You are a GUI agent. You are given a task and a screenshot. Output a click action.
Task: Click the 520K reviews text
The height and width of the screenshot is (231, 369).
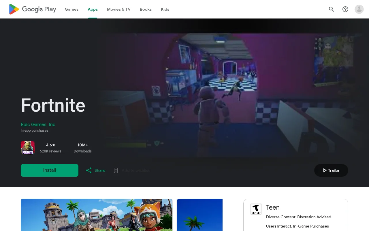51,151
